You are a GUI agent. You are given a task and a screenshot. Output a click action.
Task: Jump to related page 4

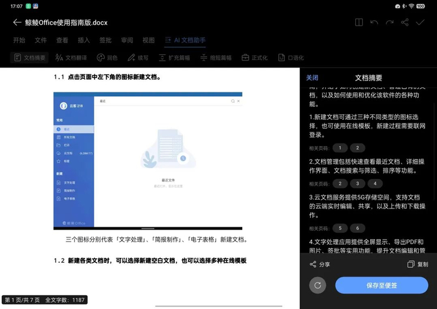coord(375,184)
